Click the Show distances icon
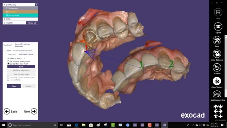 (x=217, y=54)
